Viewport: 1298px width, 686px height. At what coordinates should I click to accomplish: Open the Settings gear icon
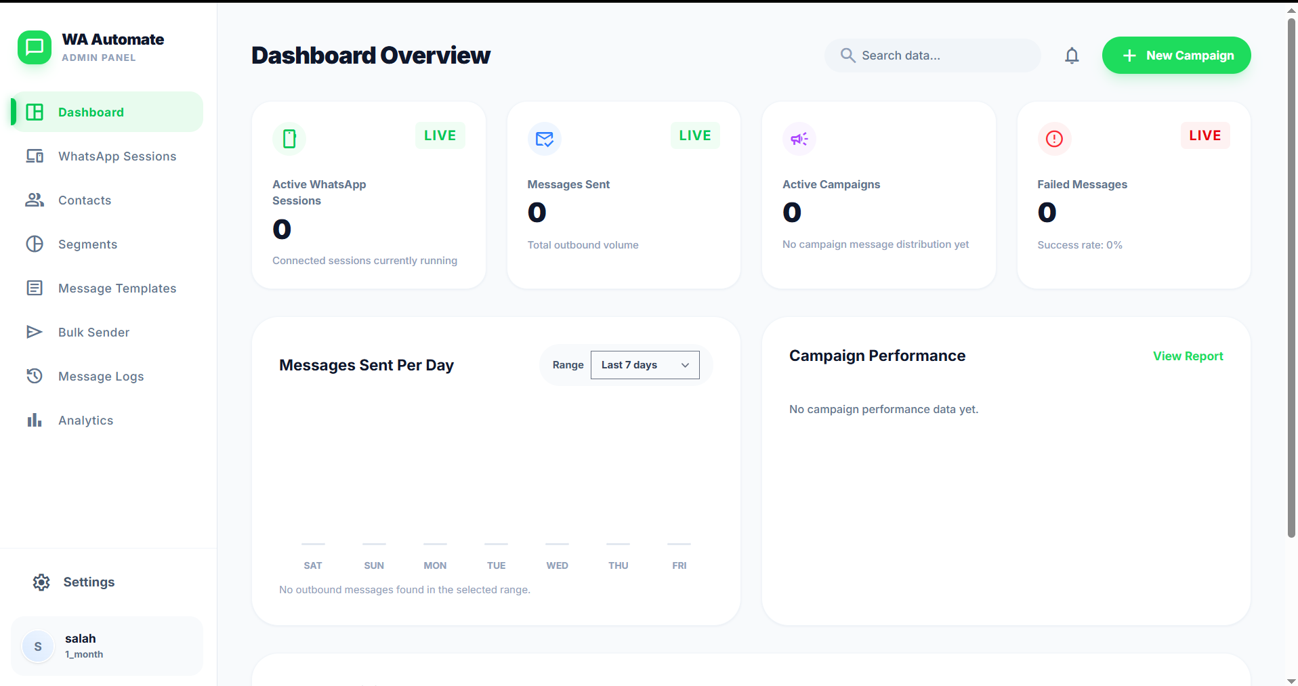pos(41,582)
